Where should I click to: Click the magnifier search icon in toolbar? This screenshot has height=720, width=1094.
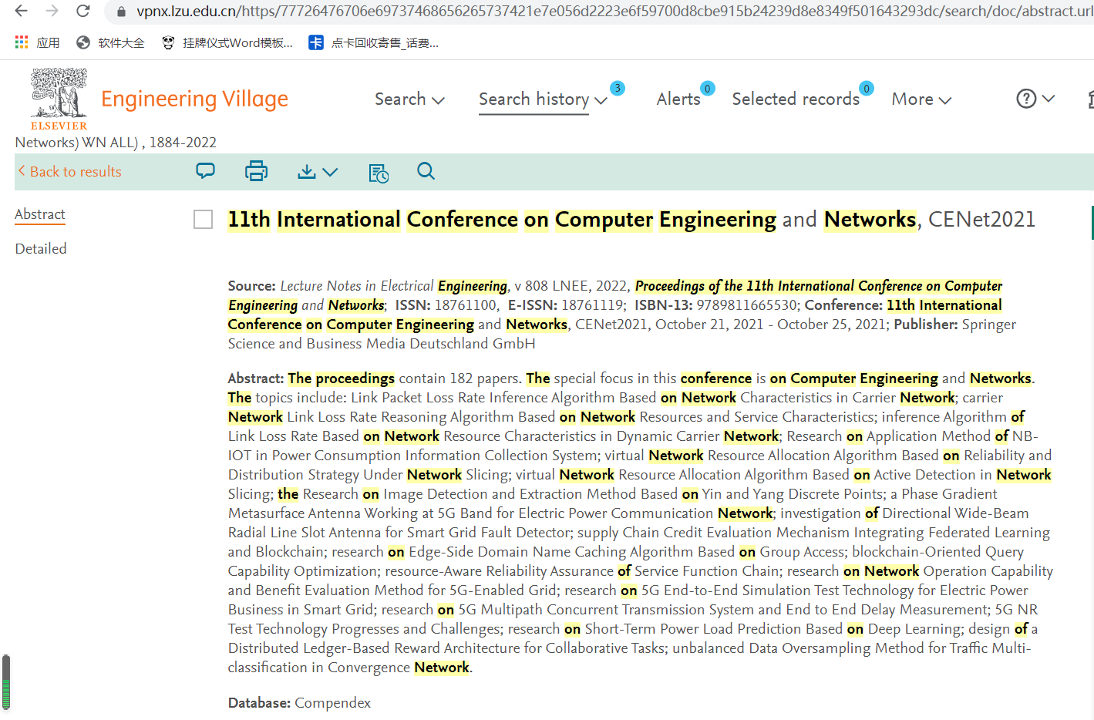426,171
